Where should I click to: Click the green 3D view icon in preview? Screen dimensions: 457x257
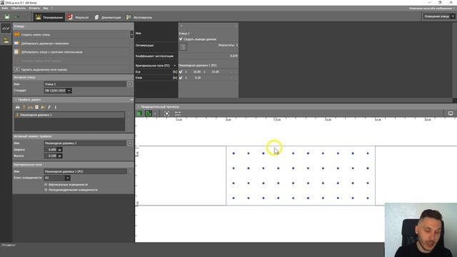[x=140, y=114]
